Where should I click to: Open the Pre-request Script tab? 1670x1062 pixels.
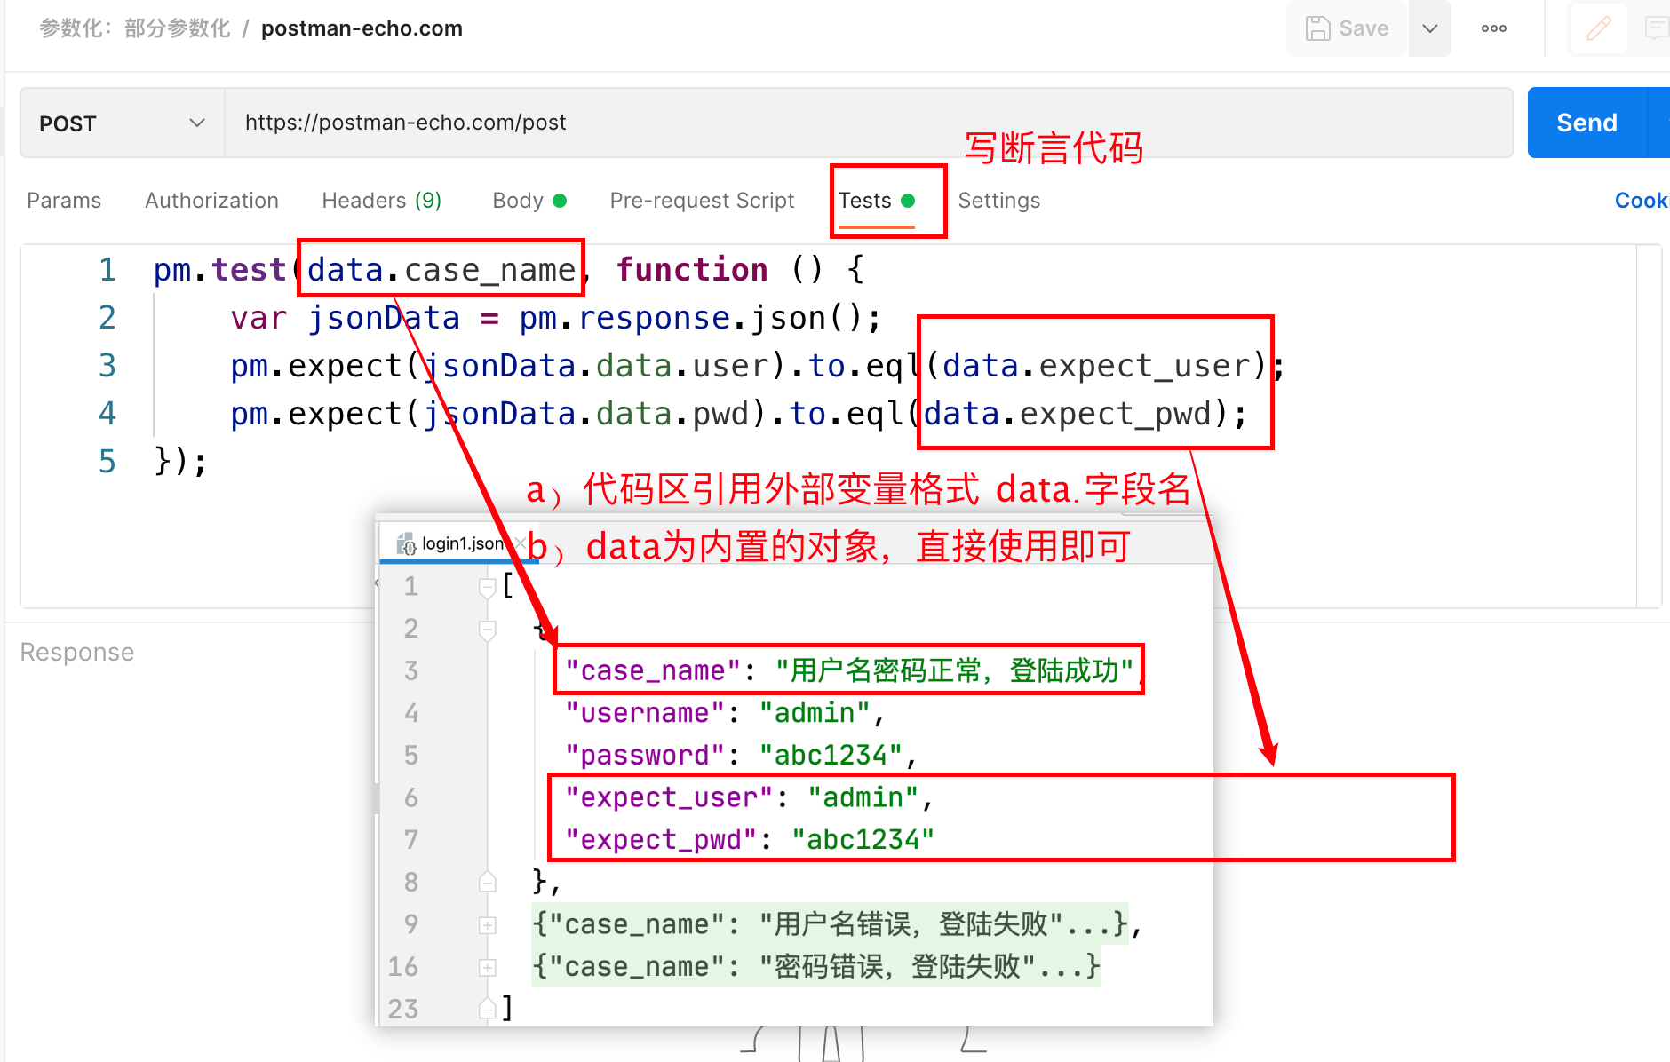click(702, 201)
